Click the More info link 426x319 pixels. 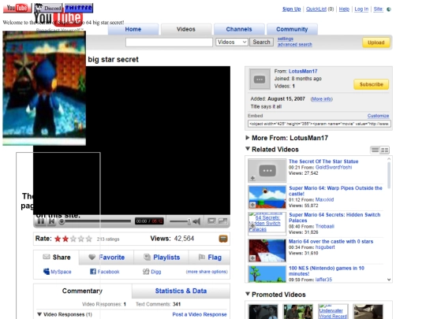click(322, 99)
